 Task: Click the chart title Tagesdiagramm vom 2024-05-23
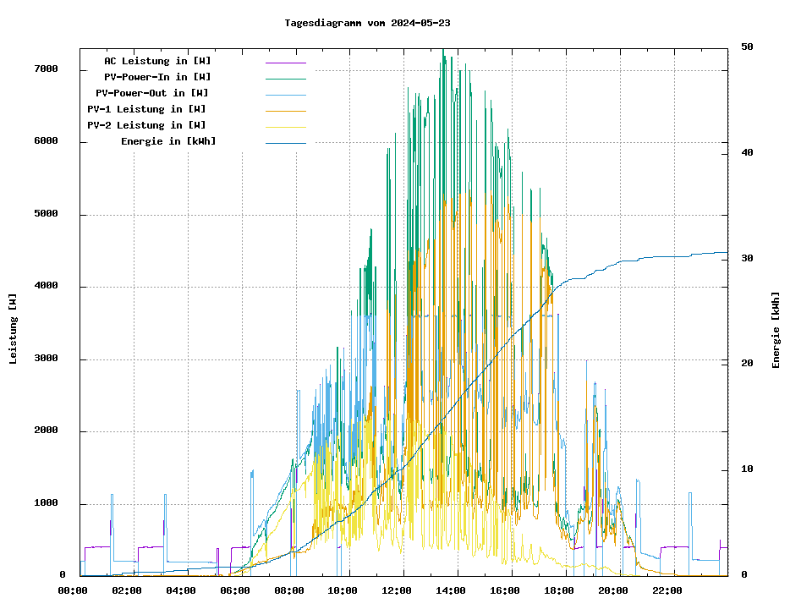pyautogui.click(x=367, y=23)
